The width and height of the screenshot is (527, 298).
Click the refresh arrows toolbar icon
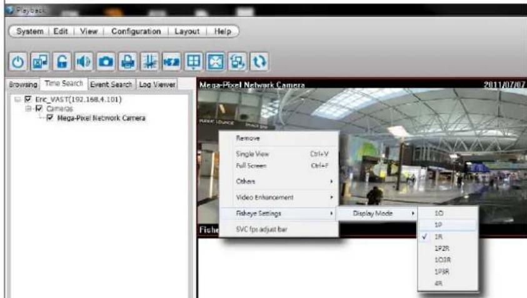coord(259,61)
